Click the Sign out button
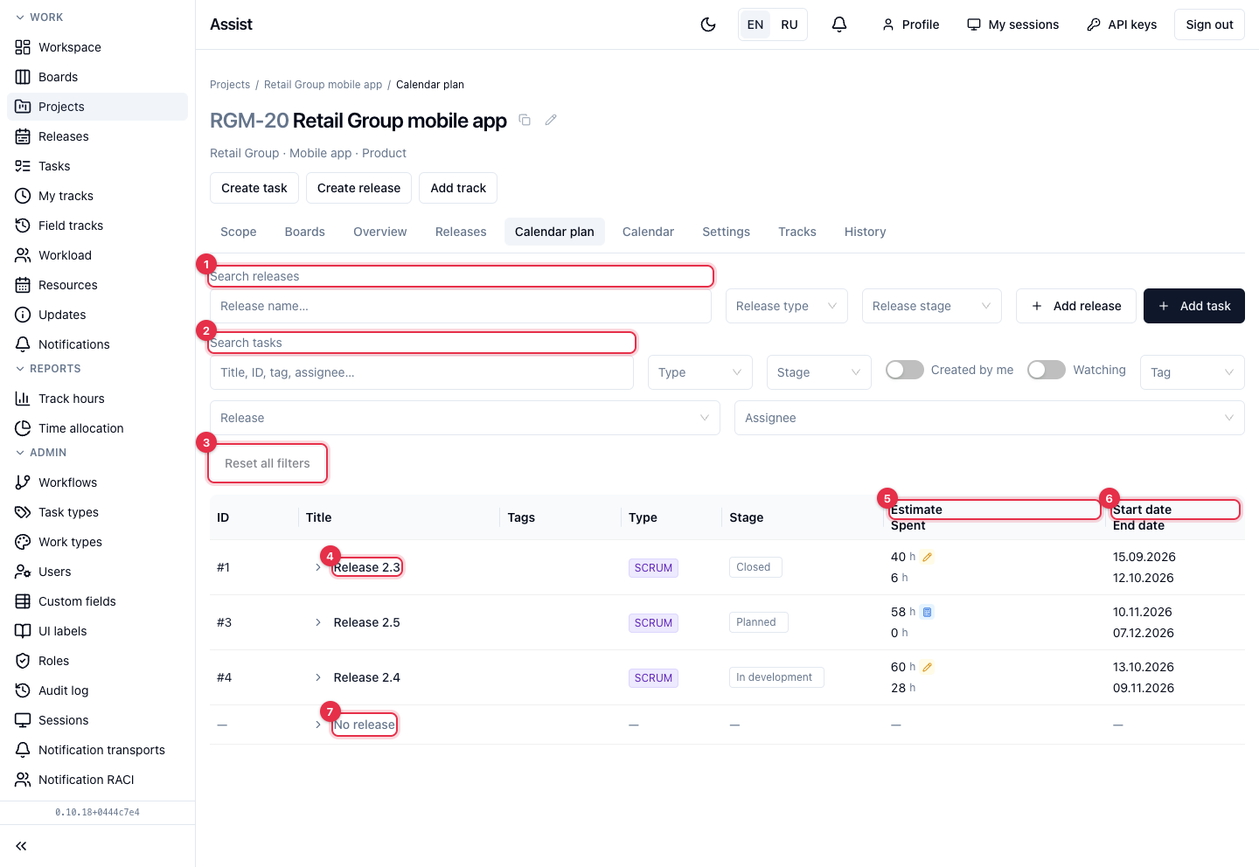The width and height of the screenshot is (1259, 867). [1209, 24]
